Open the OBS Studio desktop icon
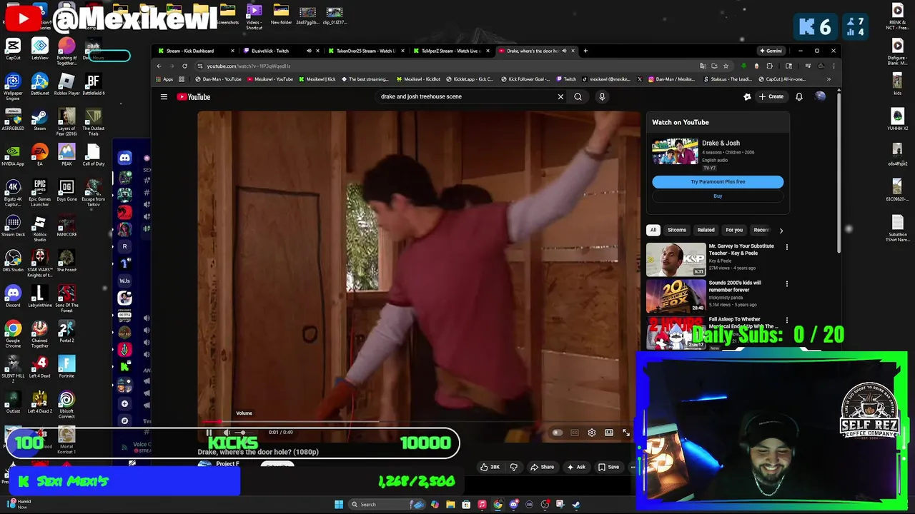The image size is (915, 514). [x=13, y=261]
